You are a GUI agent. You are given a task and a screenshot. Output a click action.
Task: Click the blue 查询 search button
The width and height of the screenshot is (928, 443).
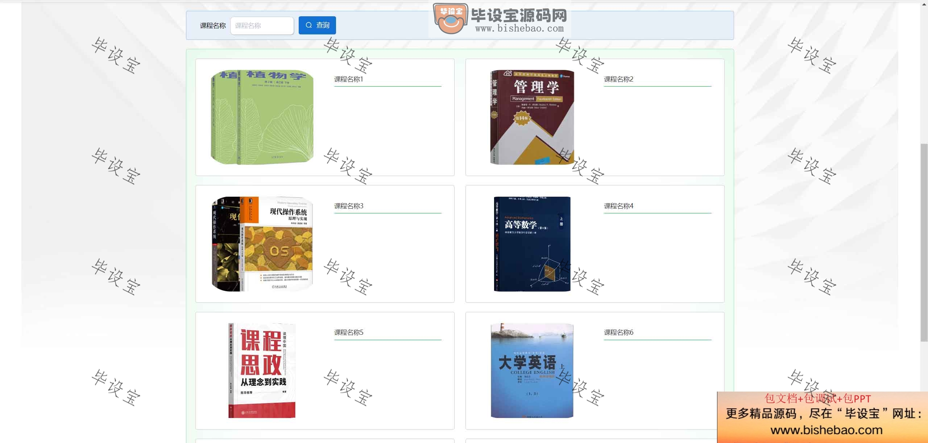[x=317, y=25]
